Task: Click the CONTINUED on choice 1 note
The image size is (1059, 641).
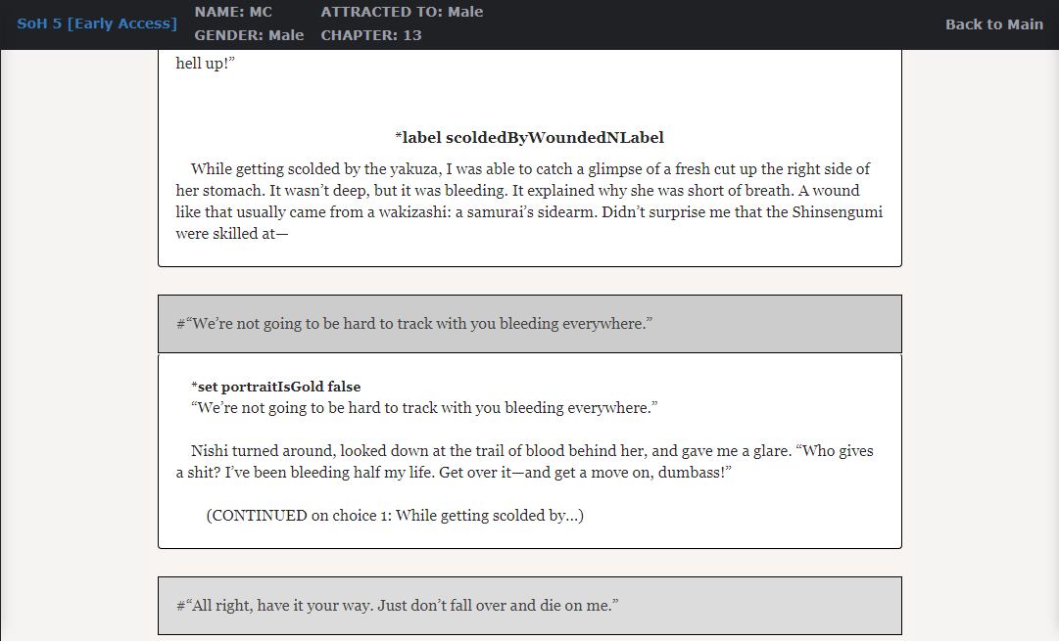Action: pyautogui.click(x=395, y=516)
